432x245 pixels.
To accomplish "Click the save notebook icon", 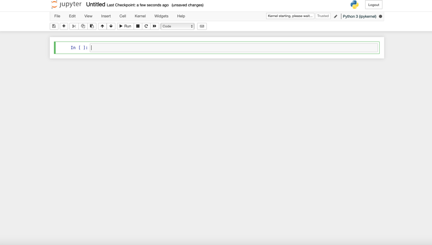I will tap(54, 26).
